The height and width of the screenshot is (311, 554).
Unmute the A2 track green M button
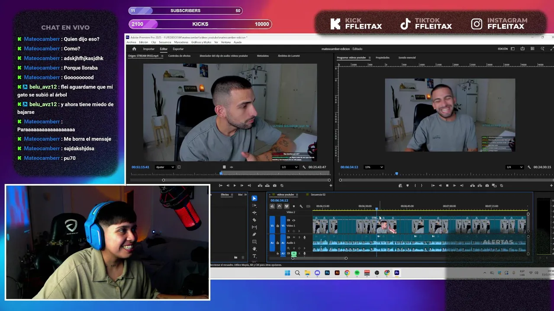pos(294,253)
